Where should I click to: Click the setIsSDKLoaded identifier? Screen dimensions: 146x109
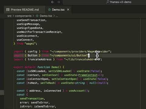coord(59,71)
